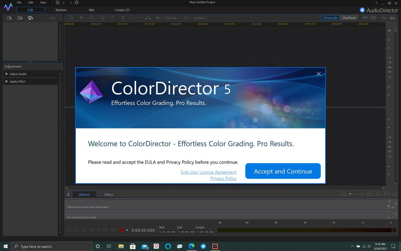Viewport: 401px width, 251px height.
Task: Collapse the volume panel toggle arrows
Action: pyautogui.click(x=68, y=195)
